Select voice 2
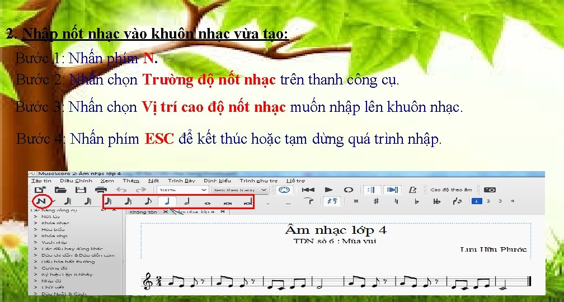 [488, 201]
